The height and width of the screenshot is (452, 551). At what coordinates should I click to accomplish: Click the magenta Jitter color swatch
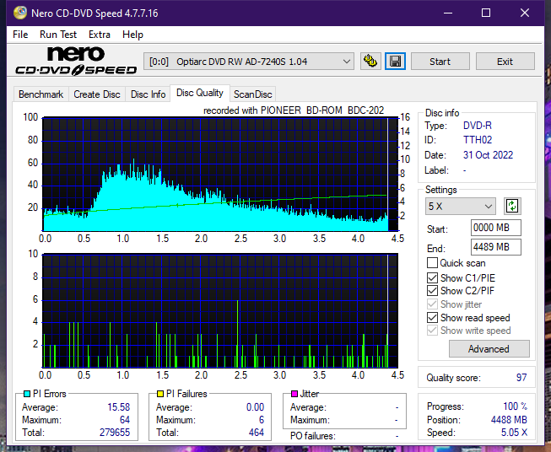(294, 394)
